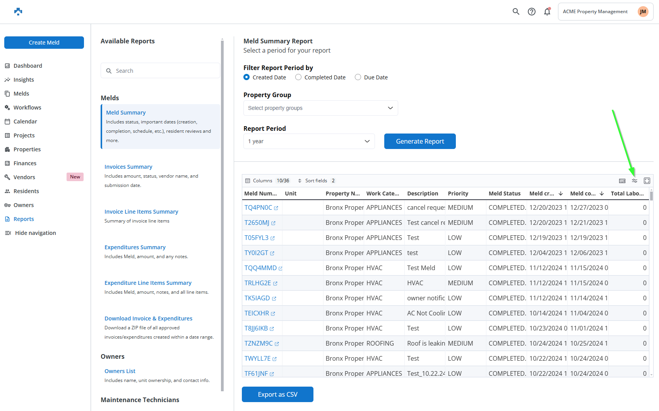Choose the Due Date radio option
659x411 pixels.
(x=358, y=77)
